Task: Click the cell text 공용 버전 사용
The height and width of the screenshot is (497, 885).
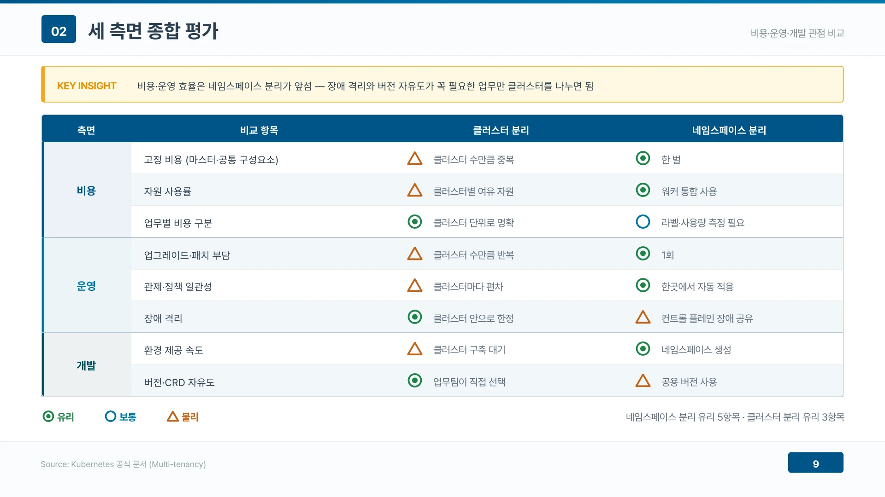Action: coord(689,382)
